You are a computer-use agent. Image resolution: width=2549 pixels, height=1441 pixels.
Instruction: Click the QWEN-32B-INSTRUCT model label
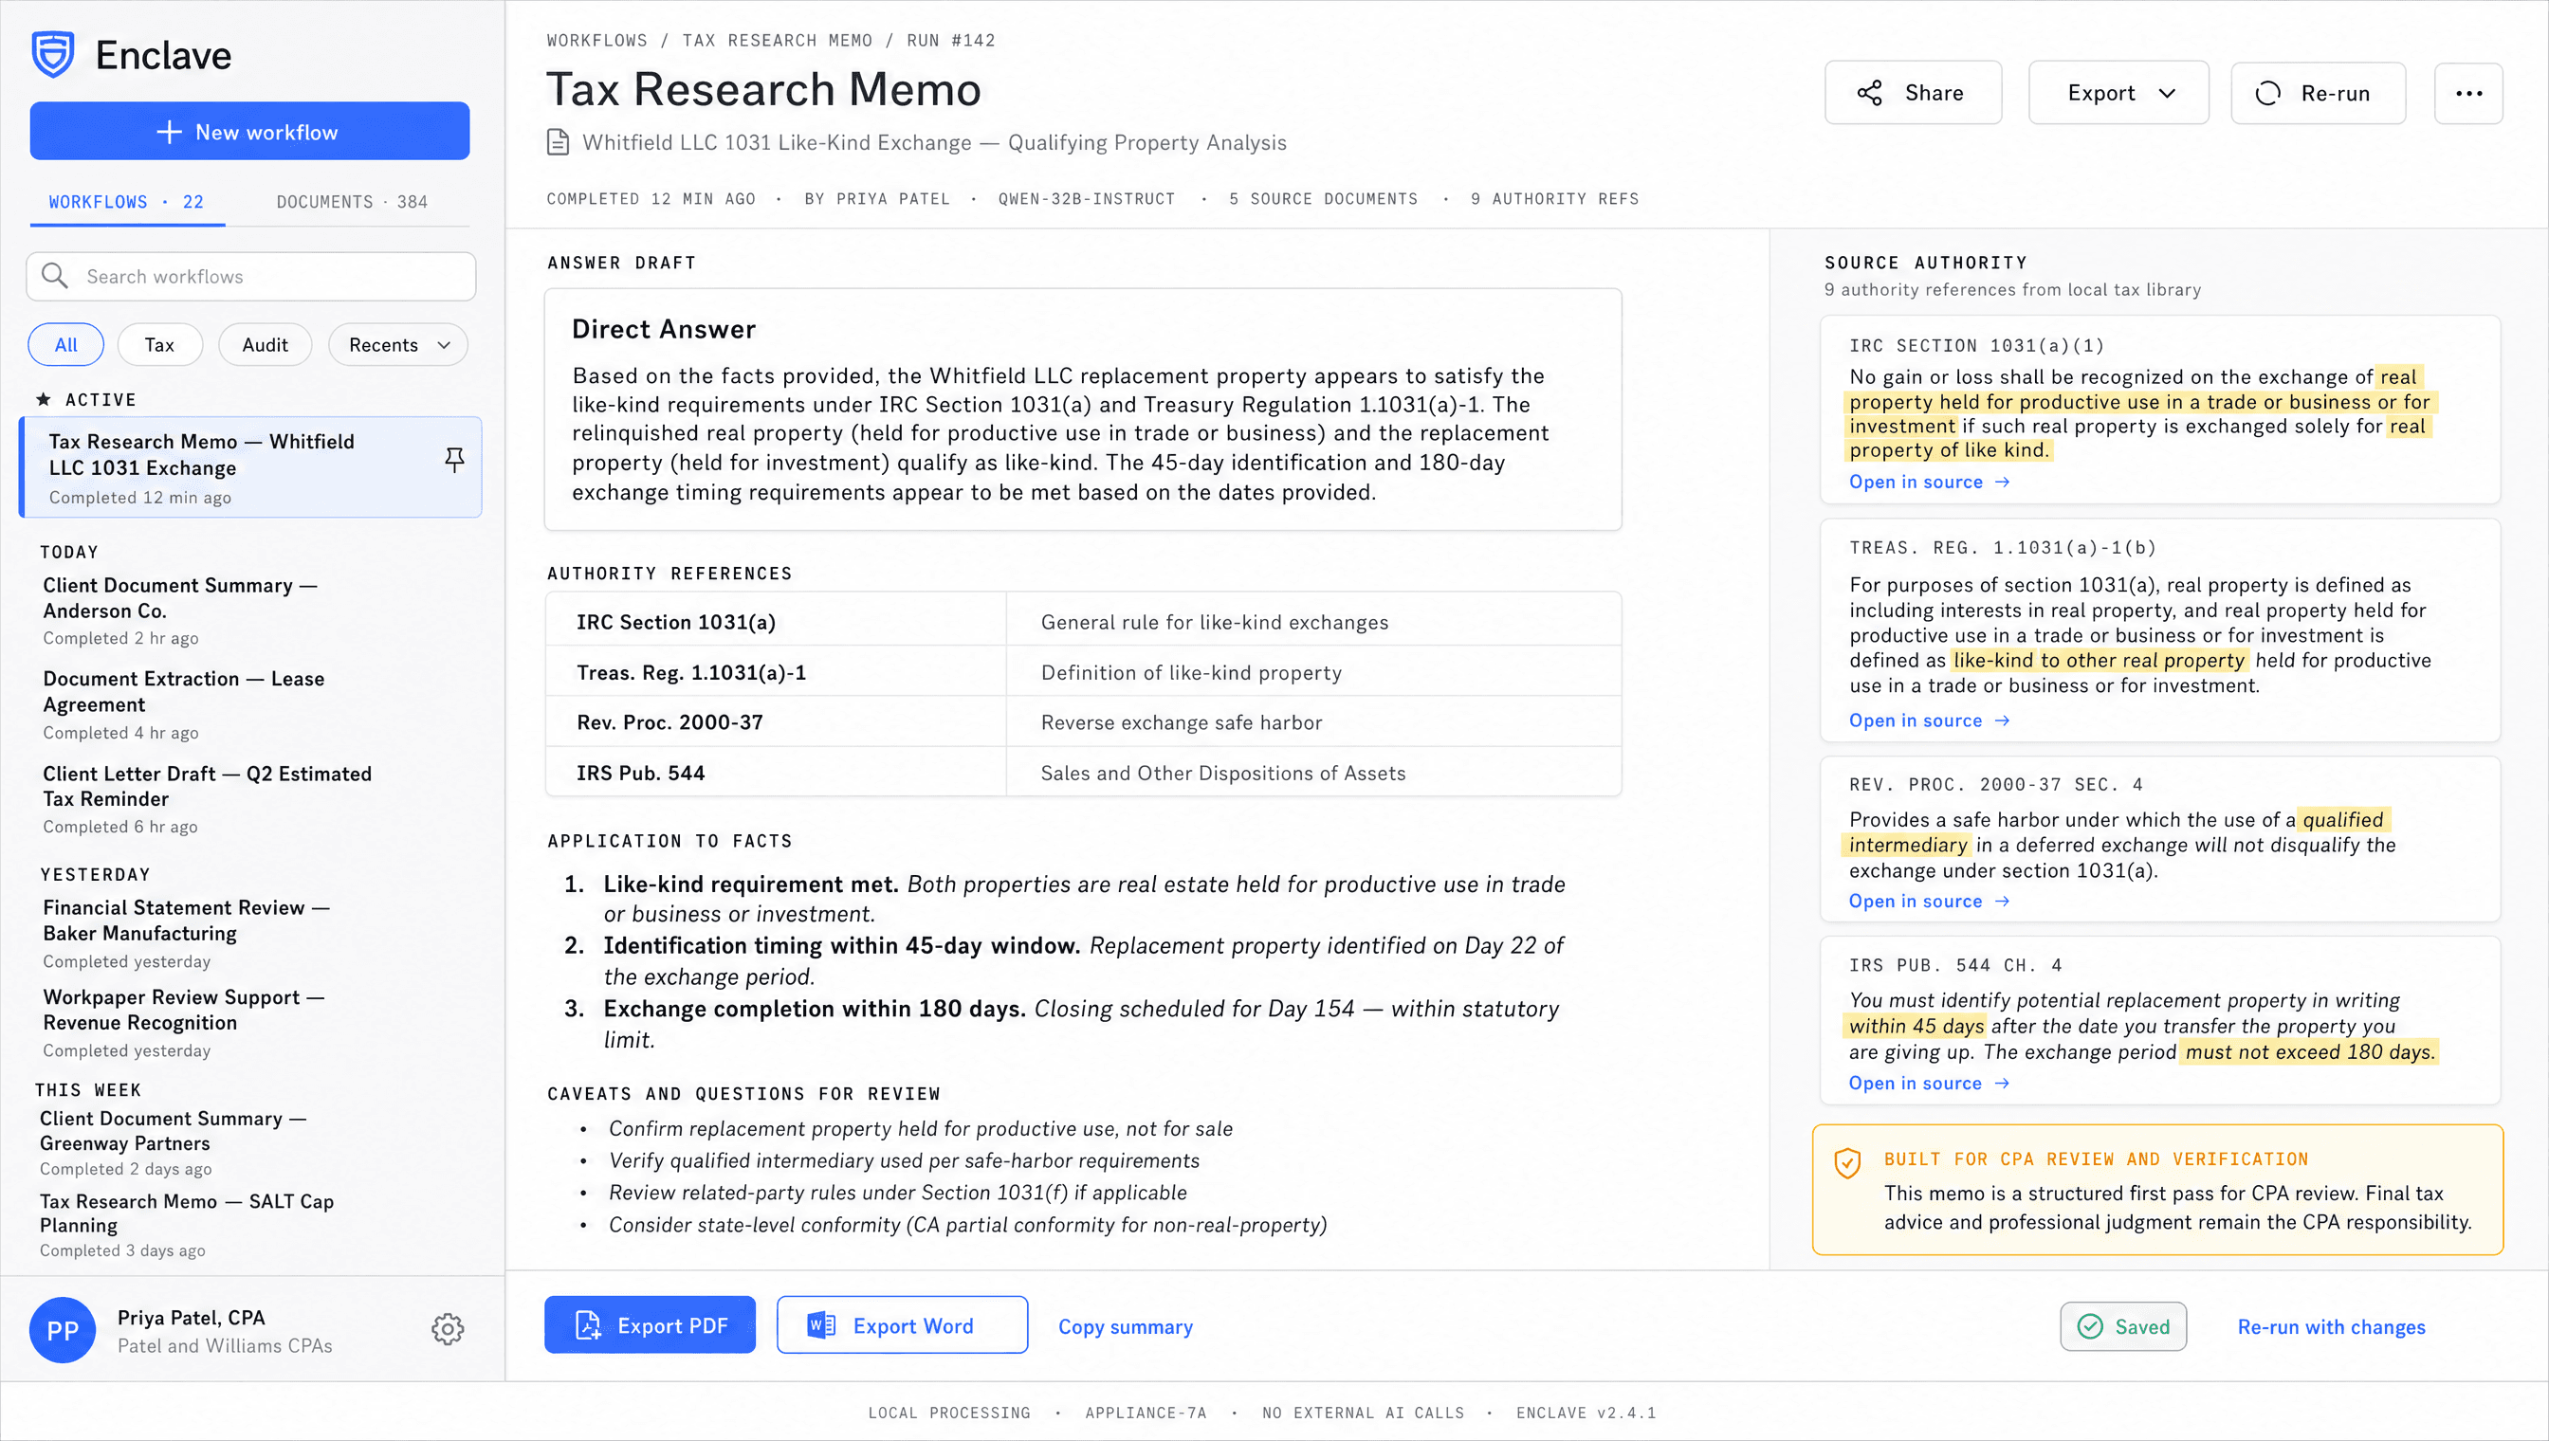coord(1086,199)
